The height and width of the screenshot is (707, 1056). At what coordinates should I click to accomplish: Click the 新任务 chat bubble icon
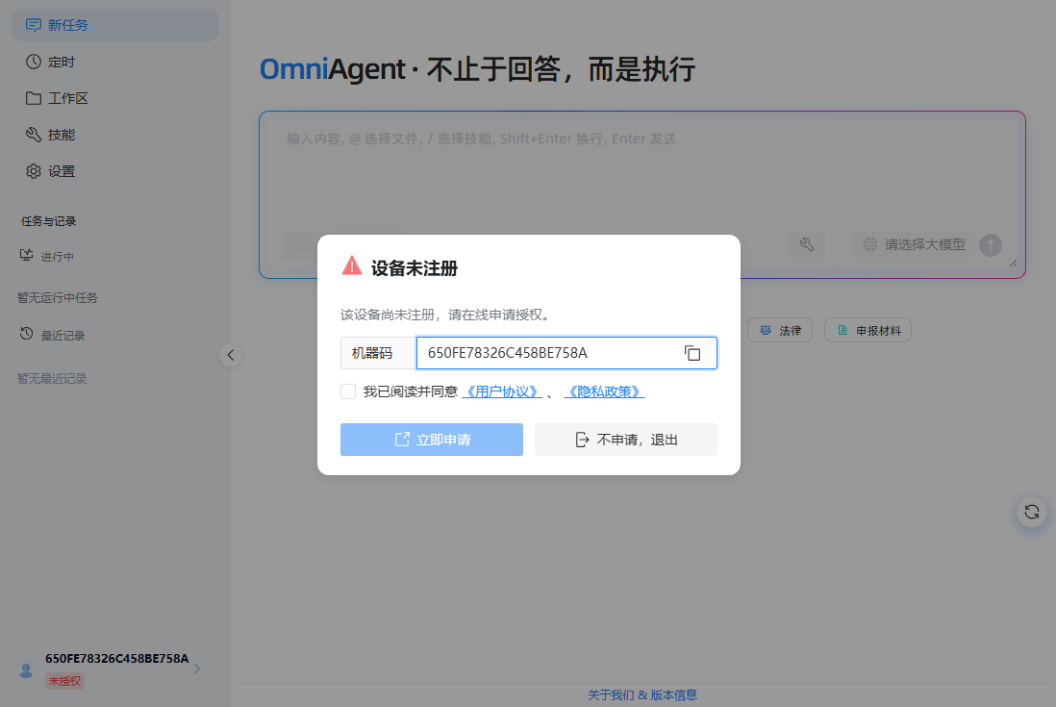tap(33, 26)
